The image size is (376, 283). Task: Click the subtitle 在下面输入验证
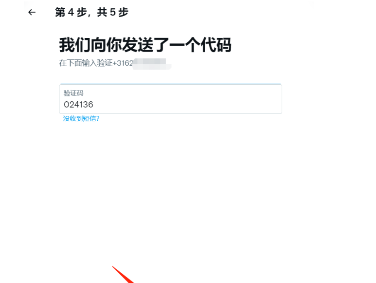coord(86,63)
